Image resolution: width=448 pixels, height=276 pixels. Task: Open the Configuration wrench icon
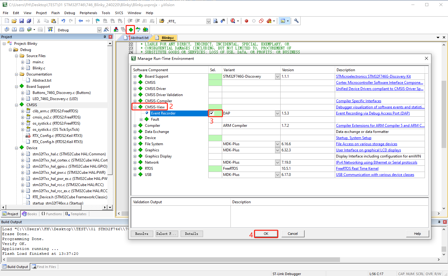(296, 21)
